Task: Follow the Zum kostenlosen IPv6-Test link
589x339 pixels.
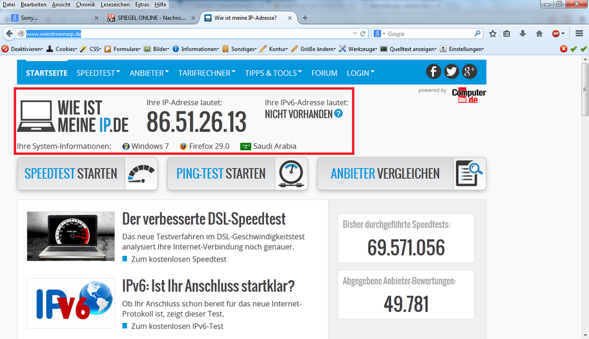Action: (x=177, y=326)
